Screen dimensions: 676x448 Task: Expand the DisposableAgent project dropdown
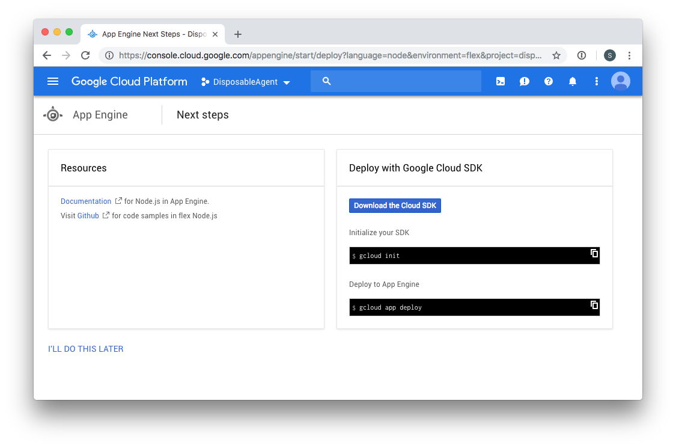(246, 82)
